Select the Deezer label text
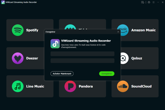Image resolution: width=165 pixels, height=110 pixels. click(32, 58)
